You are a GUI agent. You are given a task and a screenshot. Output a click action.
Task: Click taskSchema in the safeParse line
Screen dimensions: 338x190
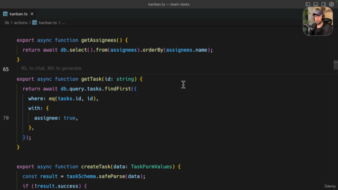81,176
